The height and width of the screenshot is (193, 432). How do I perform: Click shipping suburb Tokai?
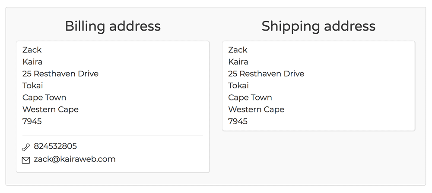(x=238, y=86)
